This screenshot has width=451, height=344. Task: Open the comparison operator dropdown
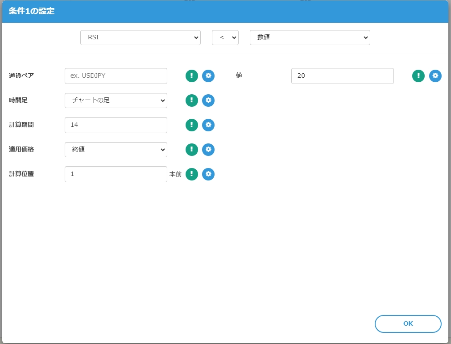225,38
